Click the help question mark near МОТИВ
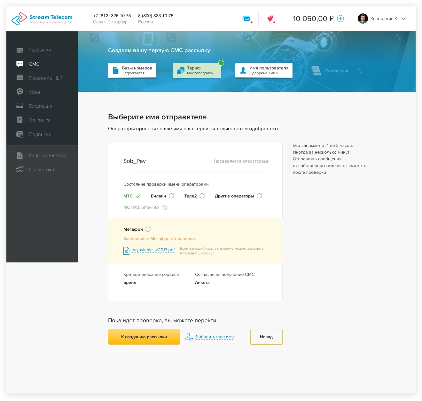 [x=164, y=207]
